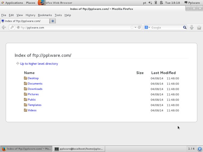Click the Public folder icon
Screen dimensions: 203x152
click(25, 99)
